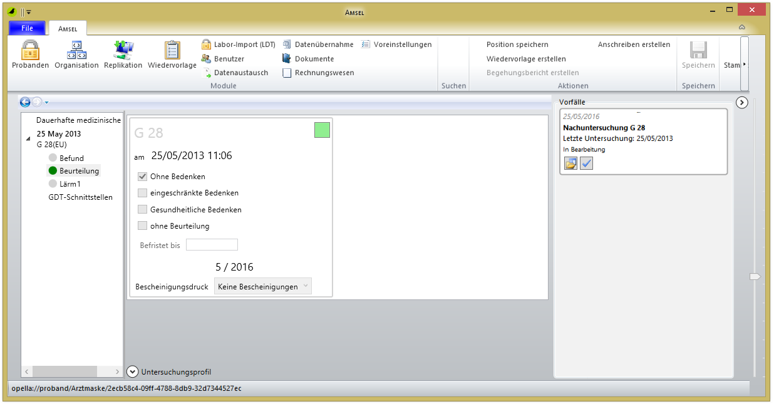The height and width of the screenshot is (404, 774).
Task: Click the Befristet bis date field
Action: tap(212, 245)
